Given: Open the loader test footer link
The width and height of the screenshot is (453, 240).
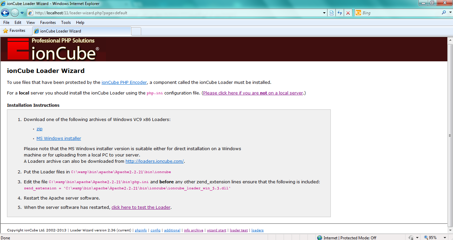Looking at the screenshot, I should [x=239, y=230].
